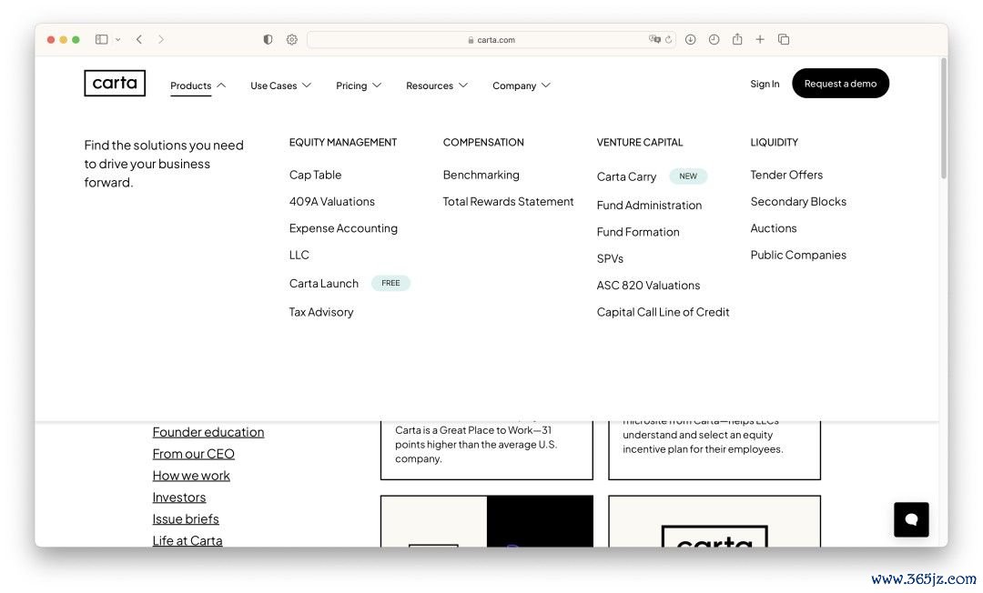
Task: Click the From our CEO link
Action: coord(193,454)
